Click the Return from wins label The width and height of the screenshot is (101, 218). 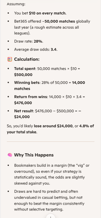tap(31, 97)
